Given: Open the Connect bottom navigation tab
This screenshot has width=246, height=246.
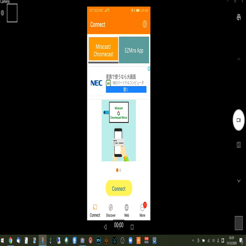Looking at the screenshot, I should pos(95,211).
